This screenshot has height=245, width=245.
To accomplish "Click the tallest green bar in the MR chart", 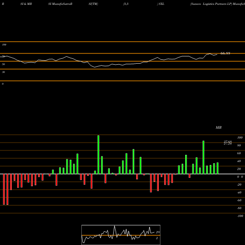I will [98, 154].
